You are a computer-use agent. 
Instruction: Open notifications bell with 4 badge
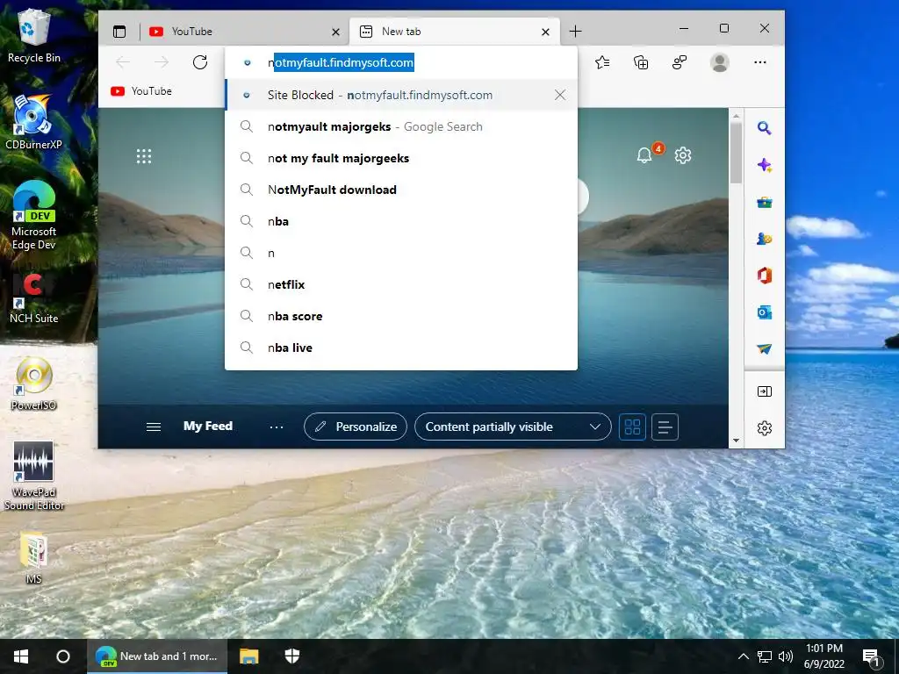tap(645, 154)
